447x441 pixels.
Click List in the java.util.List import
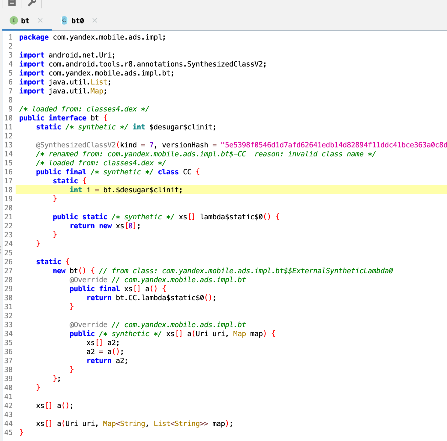99,82
